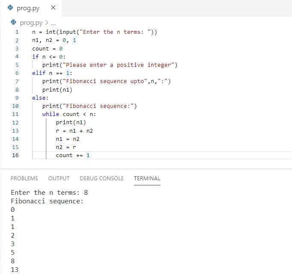Click the 'Please enter a positive integer' string

point(118,65)
